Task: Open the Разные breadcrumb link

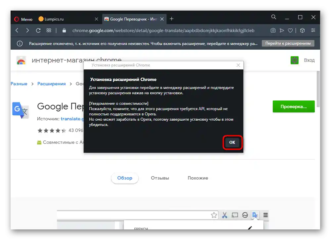Action: click(19, 84)
